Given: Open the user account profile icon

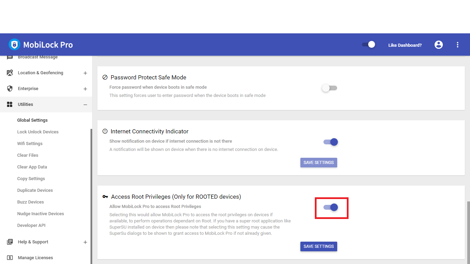Looking at the screenshot, I should pyautogui.click(x=439, y=45).
